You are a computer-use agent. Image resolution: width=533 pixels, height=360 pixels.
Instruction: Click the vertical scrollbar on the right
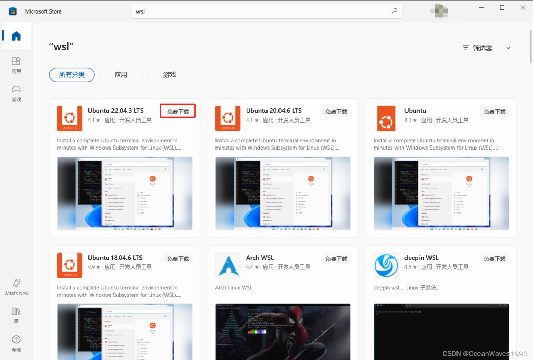click(531, 47)
